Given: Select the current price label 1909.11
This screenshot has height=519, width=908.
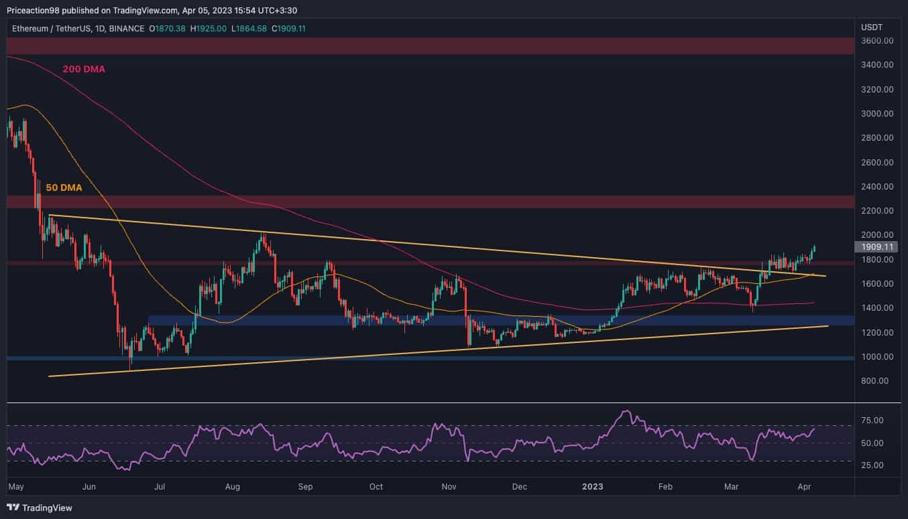Looking at the screenshot, I should coord(875,246).
